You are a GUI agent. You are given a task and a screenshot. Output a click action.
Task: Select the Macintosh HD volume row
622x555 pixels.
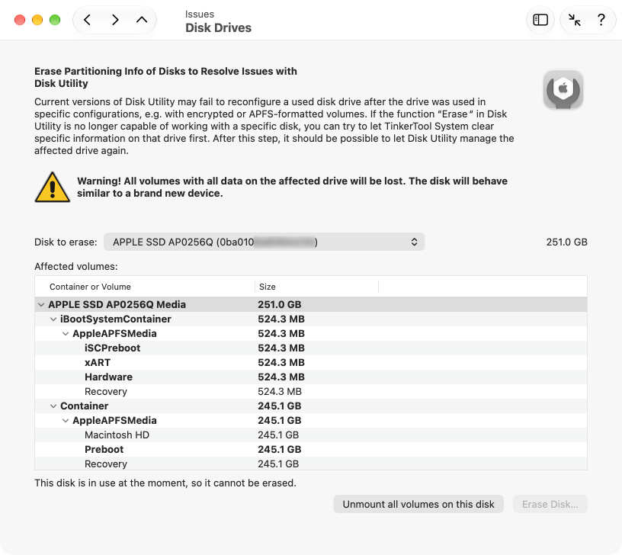point(311,435)
